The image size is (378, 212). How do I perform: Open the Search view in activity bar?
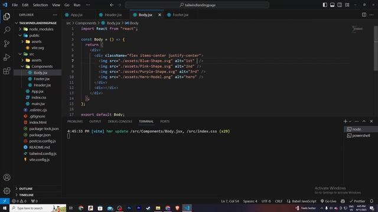6,30
